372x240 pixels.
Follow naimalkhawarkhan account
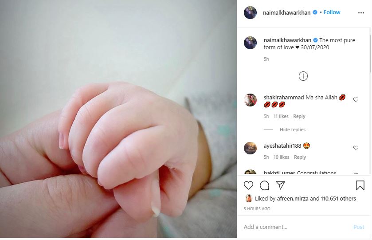(332, 12)
